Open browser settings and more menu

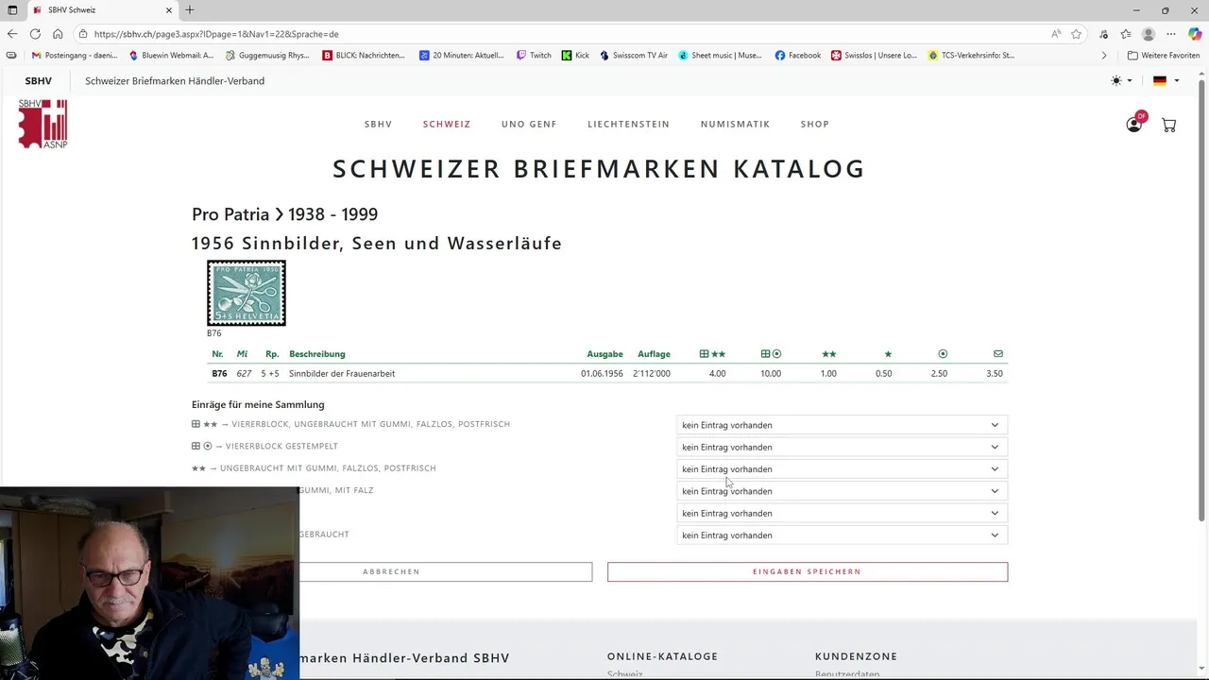1171,34
